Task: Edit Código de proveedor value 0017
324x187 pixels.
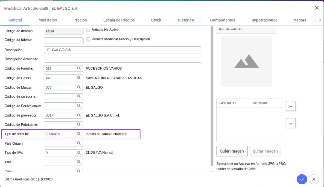Action: click(60, 115)
